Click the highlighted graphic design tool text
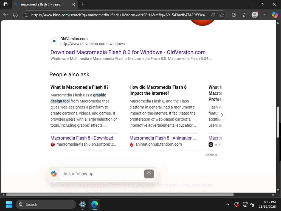The image size is (281, 211). (78, 98)
